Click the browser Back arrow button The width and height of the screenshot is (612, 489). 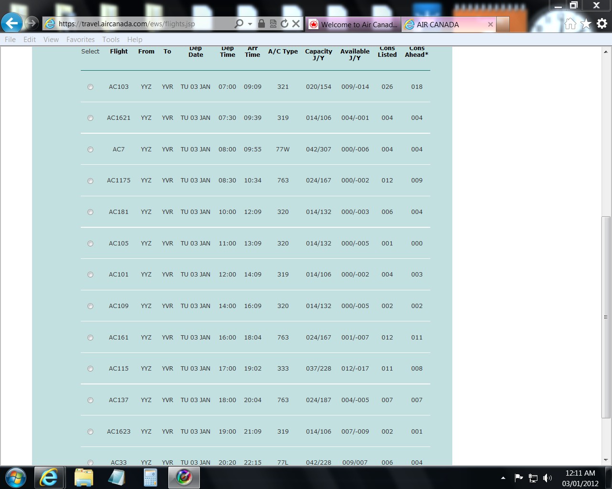tap(12, 23)
